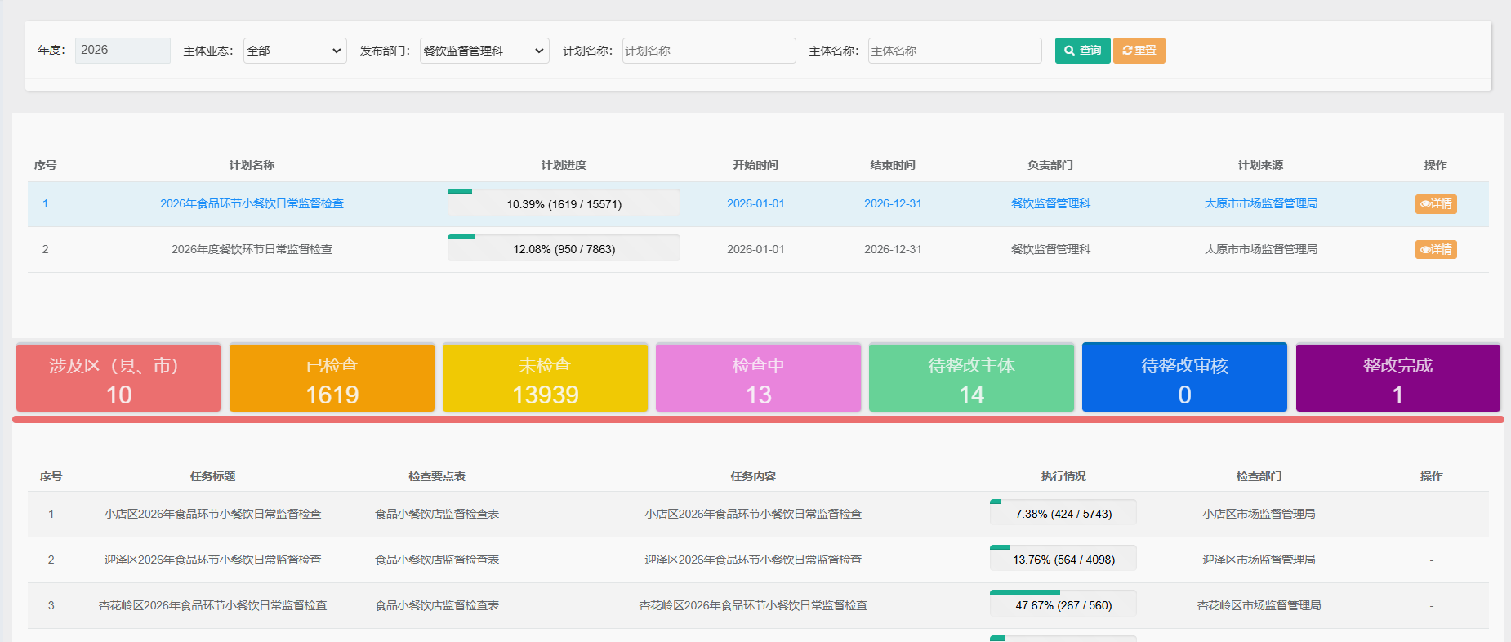Click 杏花岭区 task title in the 任务标题 column
This screenshot has height=642, width=1511.
coord(212,606)
